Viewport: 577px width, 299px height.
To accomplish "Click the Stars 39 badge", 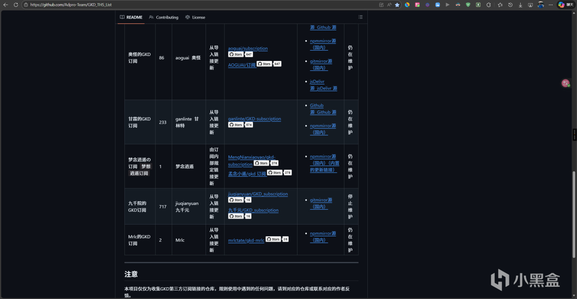I will (277, 239).
